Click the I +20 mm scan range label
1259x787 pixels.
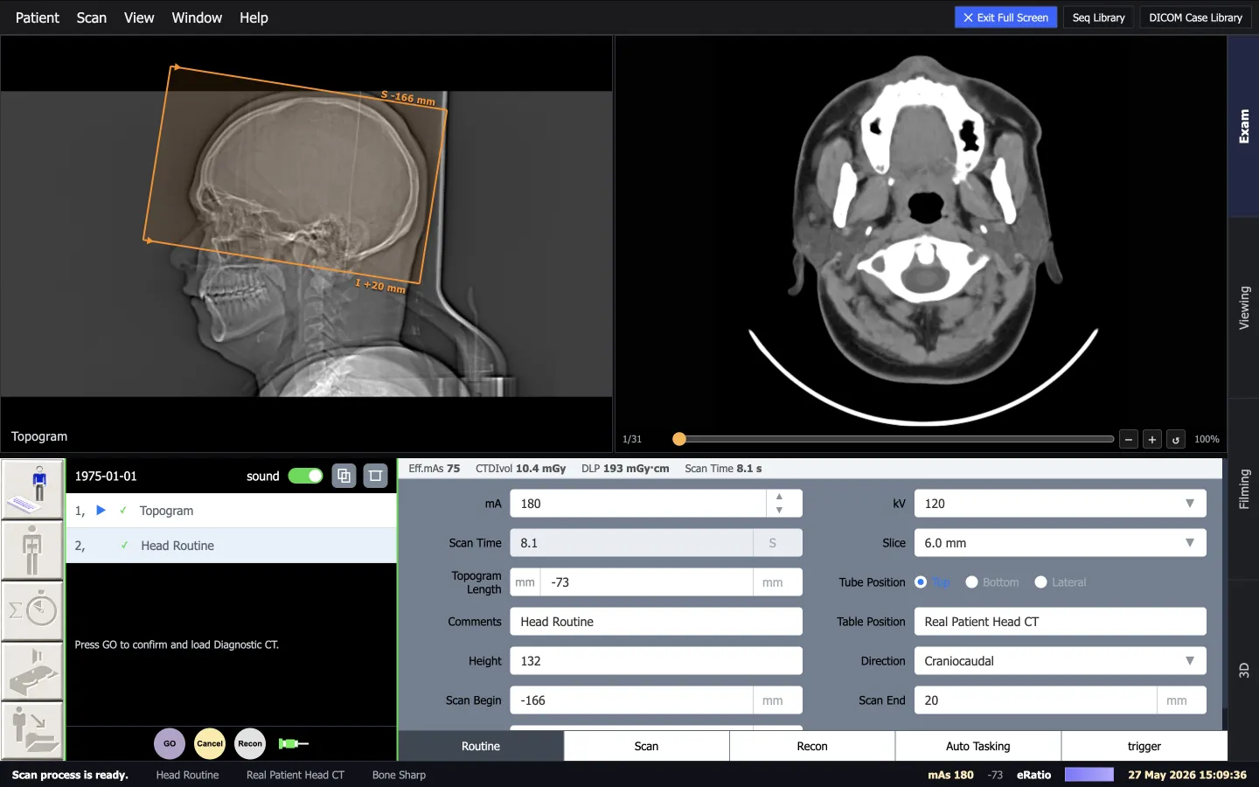click(380, 285)
